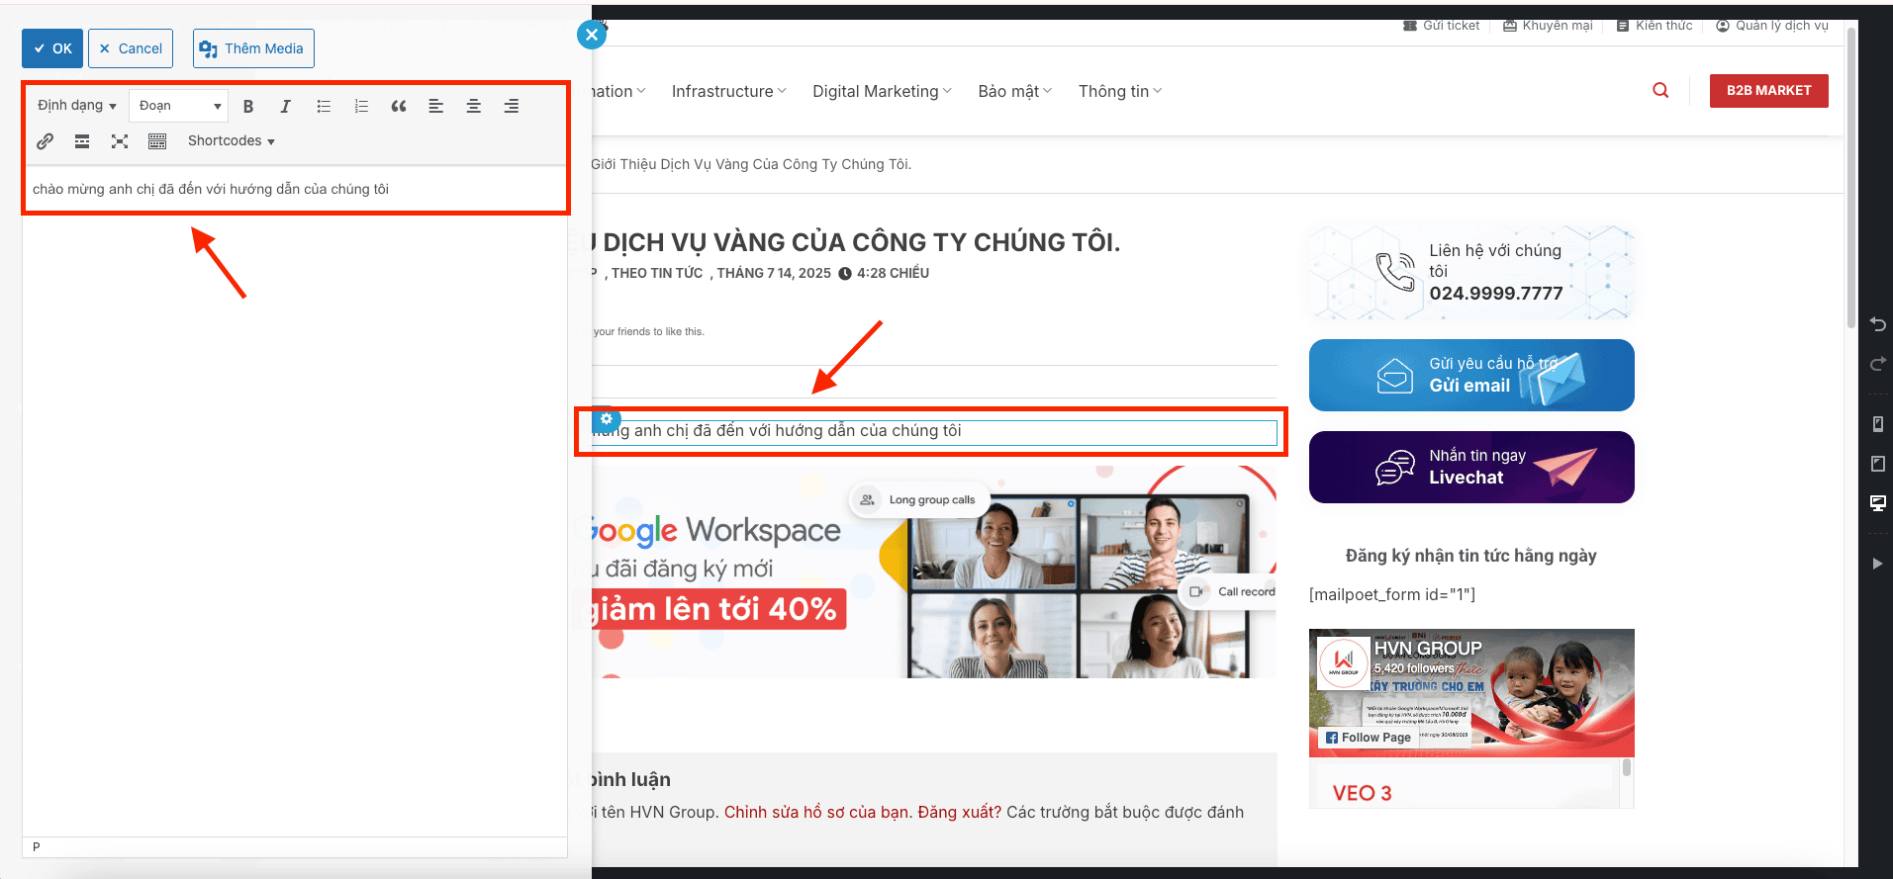
Task: Click the page vertical scrollbar
Action: click(1851, 178)
